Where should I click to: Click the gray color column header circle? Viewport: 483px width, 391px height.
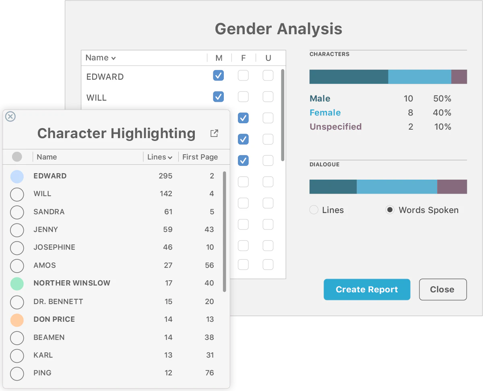point(17,157)
